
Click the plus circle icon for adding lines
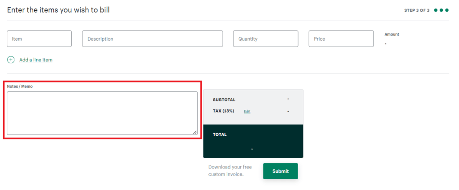[x=11, y=60]
